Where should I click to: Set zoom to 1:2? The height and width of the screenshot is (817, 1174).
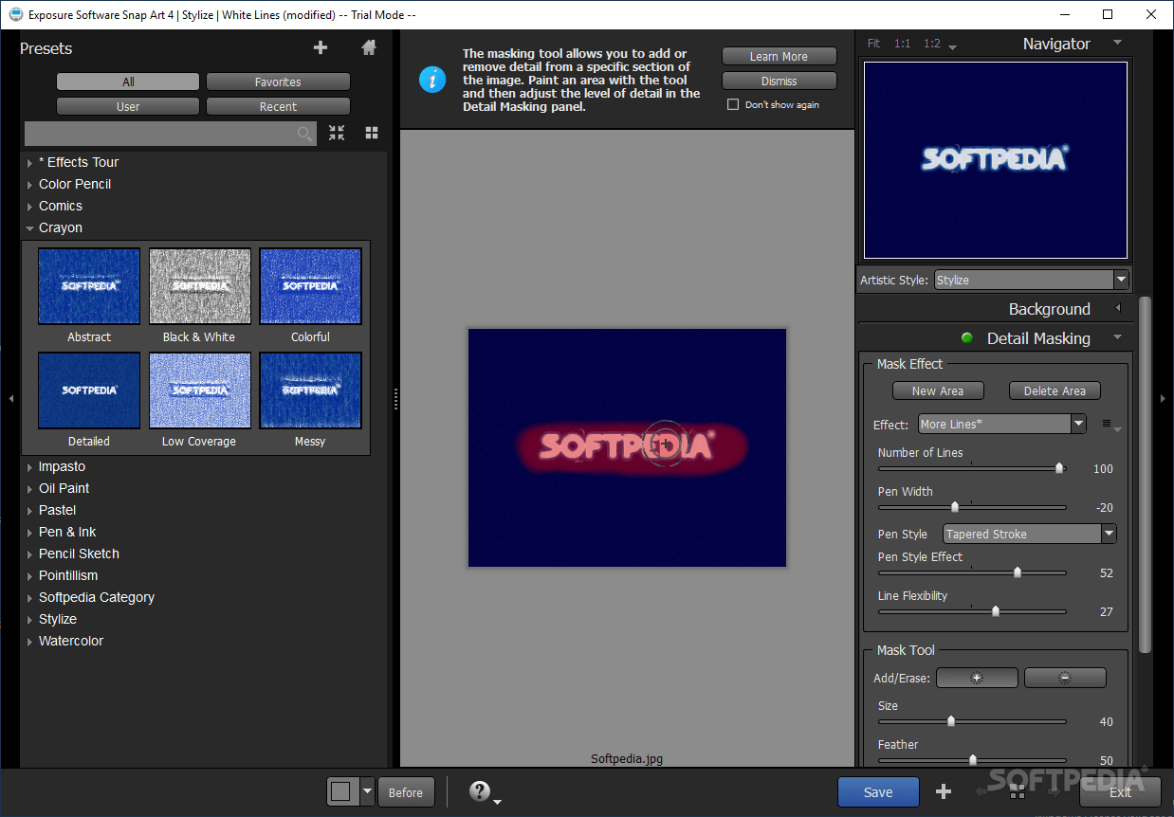pyautogui.click(x=932, y=44)
